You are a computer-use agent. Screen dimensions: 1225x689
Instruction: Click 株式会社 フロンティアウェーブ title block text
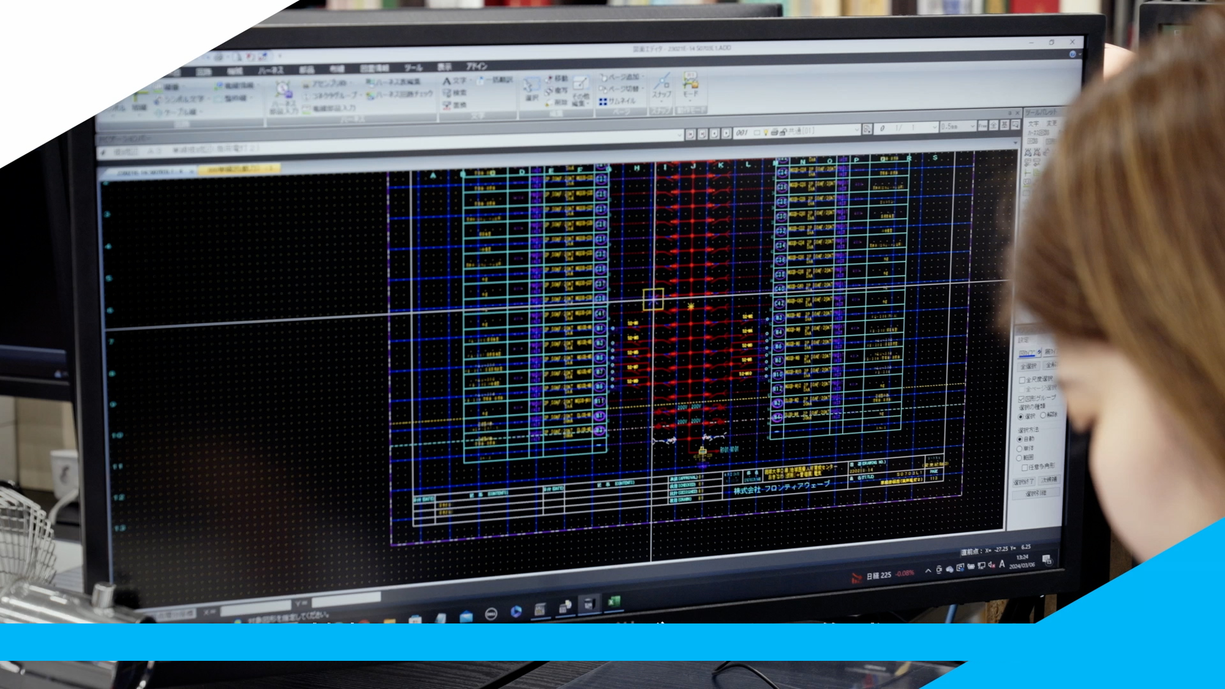point(782,488)
